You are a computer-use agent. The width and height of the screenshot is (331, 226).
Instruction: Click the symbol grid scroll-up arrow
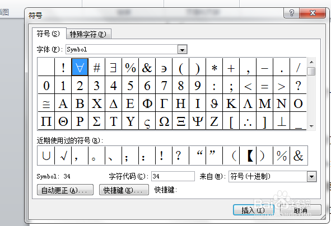pos(311,62)
